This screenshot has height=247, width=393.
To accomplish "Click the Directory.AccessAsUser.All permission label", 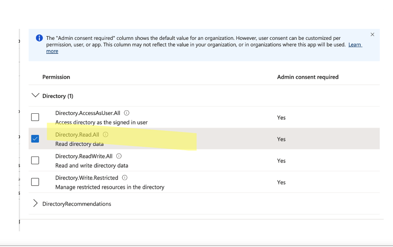I will click(x=87, y=113).
